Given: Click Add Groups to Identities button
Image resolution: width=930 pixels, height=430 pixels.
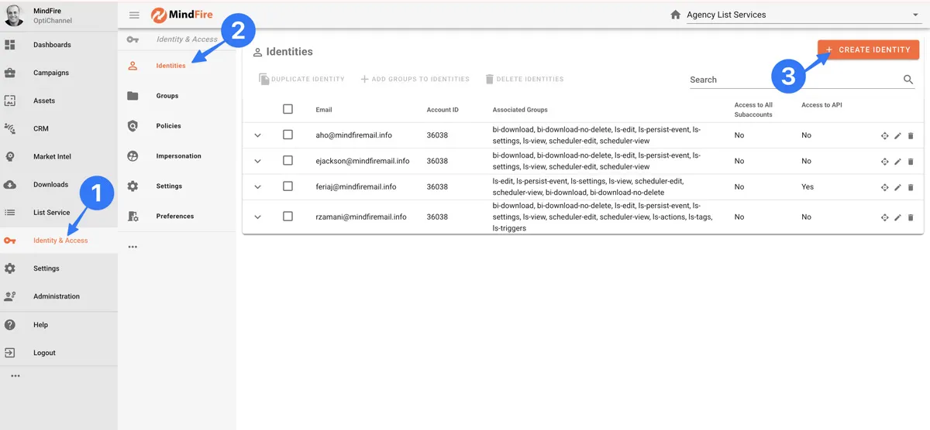Looking at the screenshot, I should tap(415, 79).
